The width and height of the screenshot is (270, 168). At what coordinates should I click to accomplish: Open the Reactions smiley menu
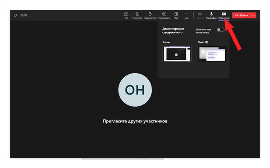(164, 15)
